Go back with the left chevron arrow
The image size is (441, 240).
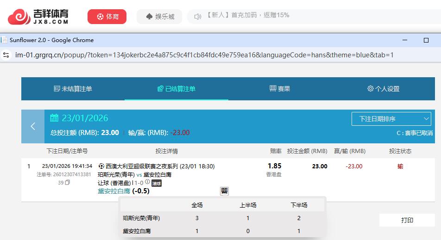[33, 126]
